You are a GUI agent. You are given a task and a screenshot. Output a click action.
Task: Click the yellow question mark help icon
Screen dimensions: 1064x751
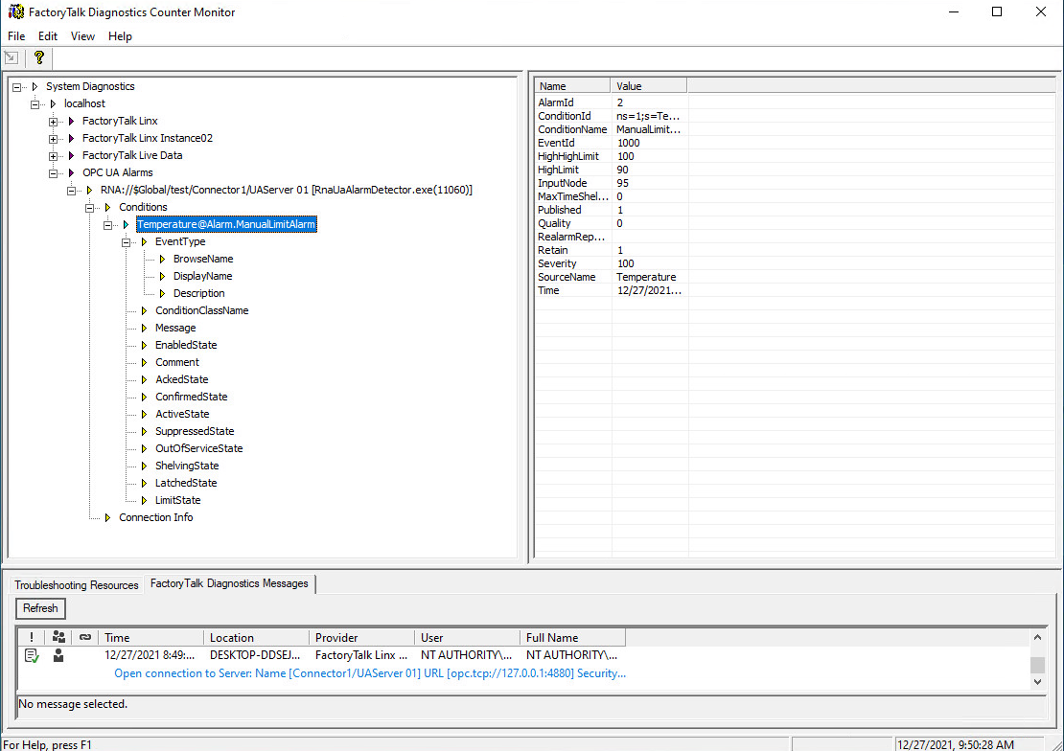coord(39,57)
